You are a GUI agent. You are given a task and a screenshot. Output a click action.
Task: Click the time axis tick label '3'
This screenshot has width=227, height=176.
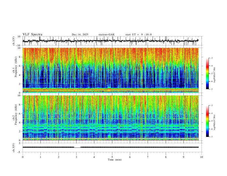[76, 157]
